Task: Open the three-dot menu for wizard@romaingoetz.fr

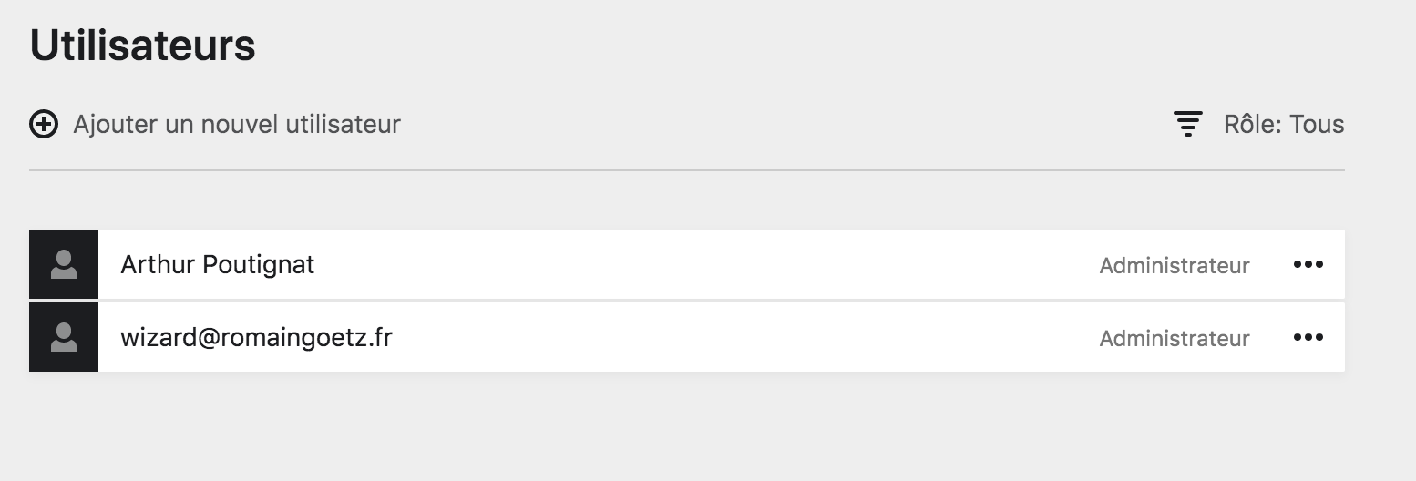Action: [x=1308, y=338]
